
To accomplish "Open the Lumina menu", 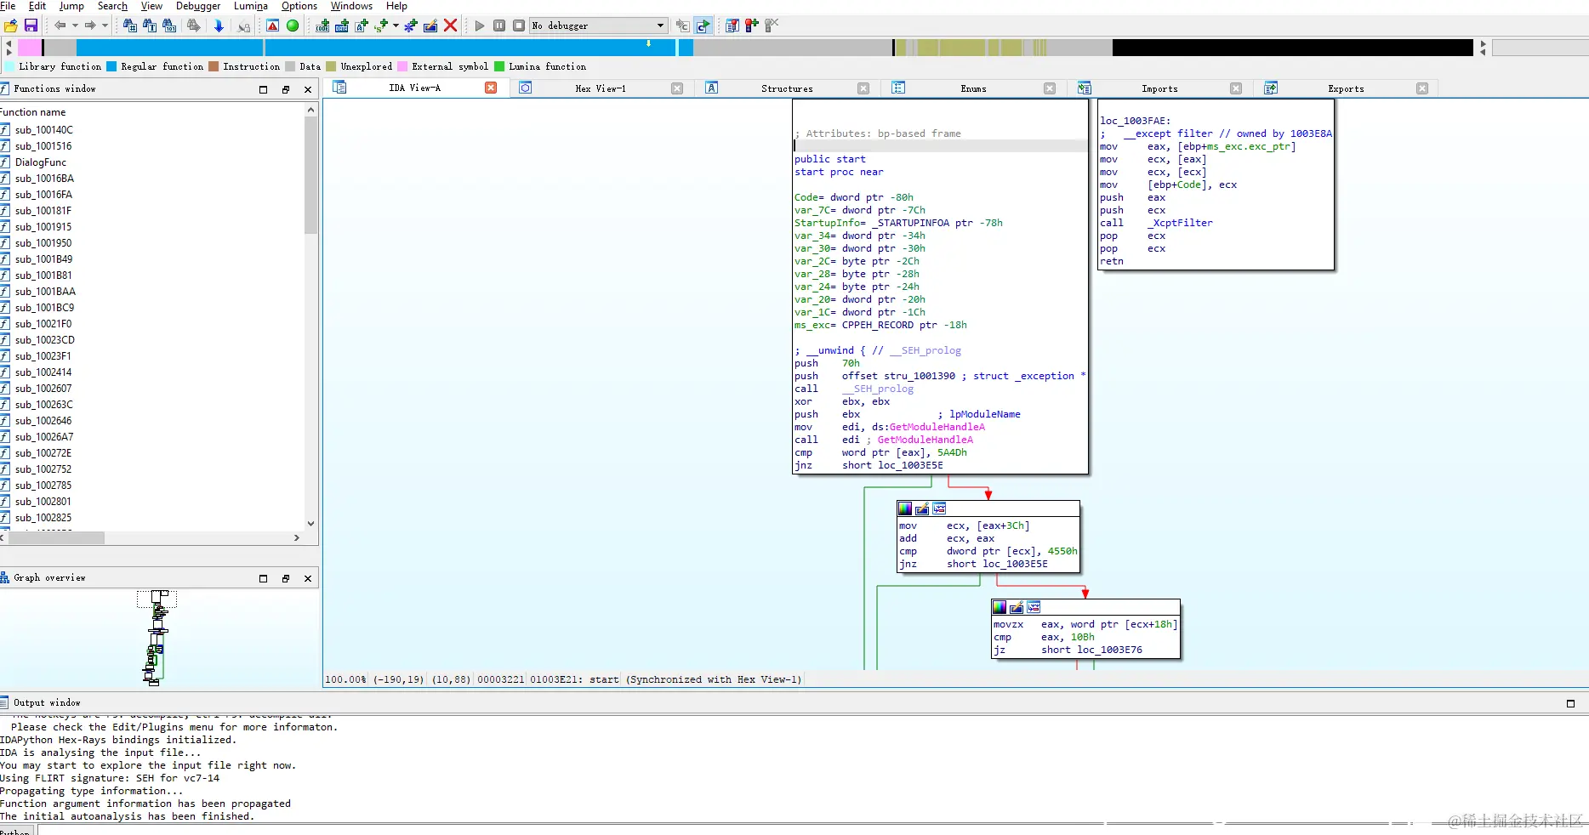I will pyautogui.click(x=251, y=6).
